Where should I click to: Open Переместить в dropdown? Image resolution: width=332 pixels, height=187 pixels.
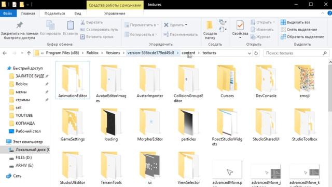point(142,25)
